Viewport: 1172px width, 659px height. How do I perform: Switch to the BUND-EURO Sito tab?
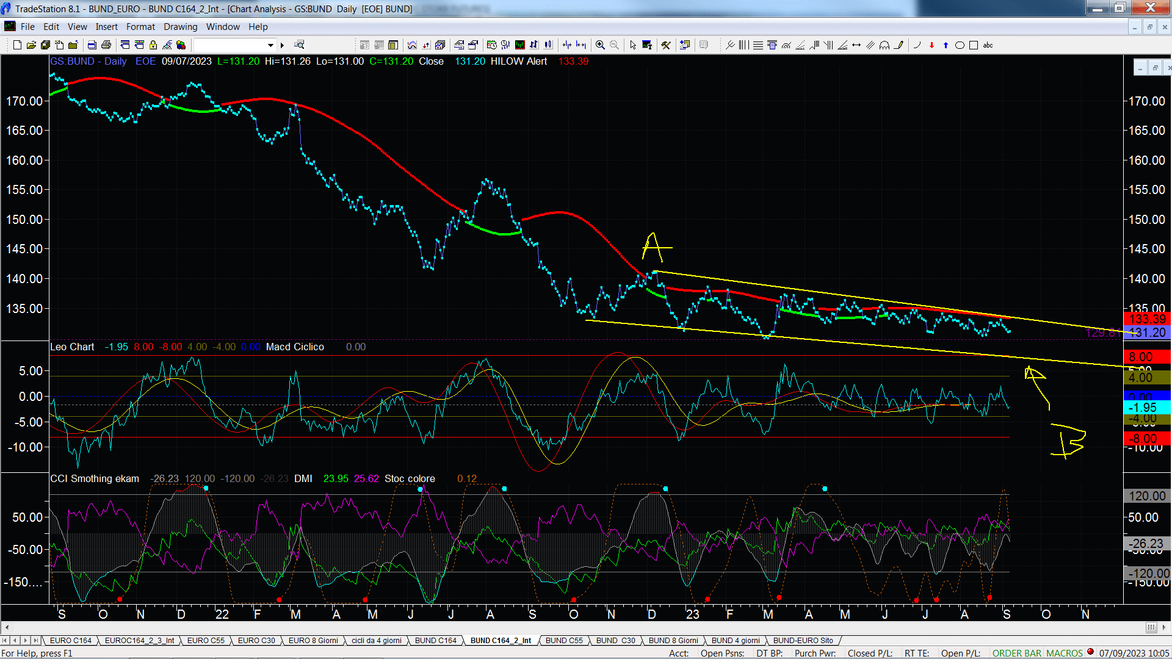(803, 640)
